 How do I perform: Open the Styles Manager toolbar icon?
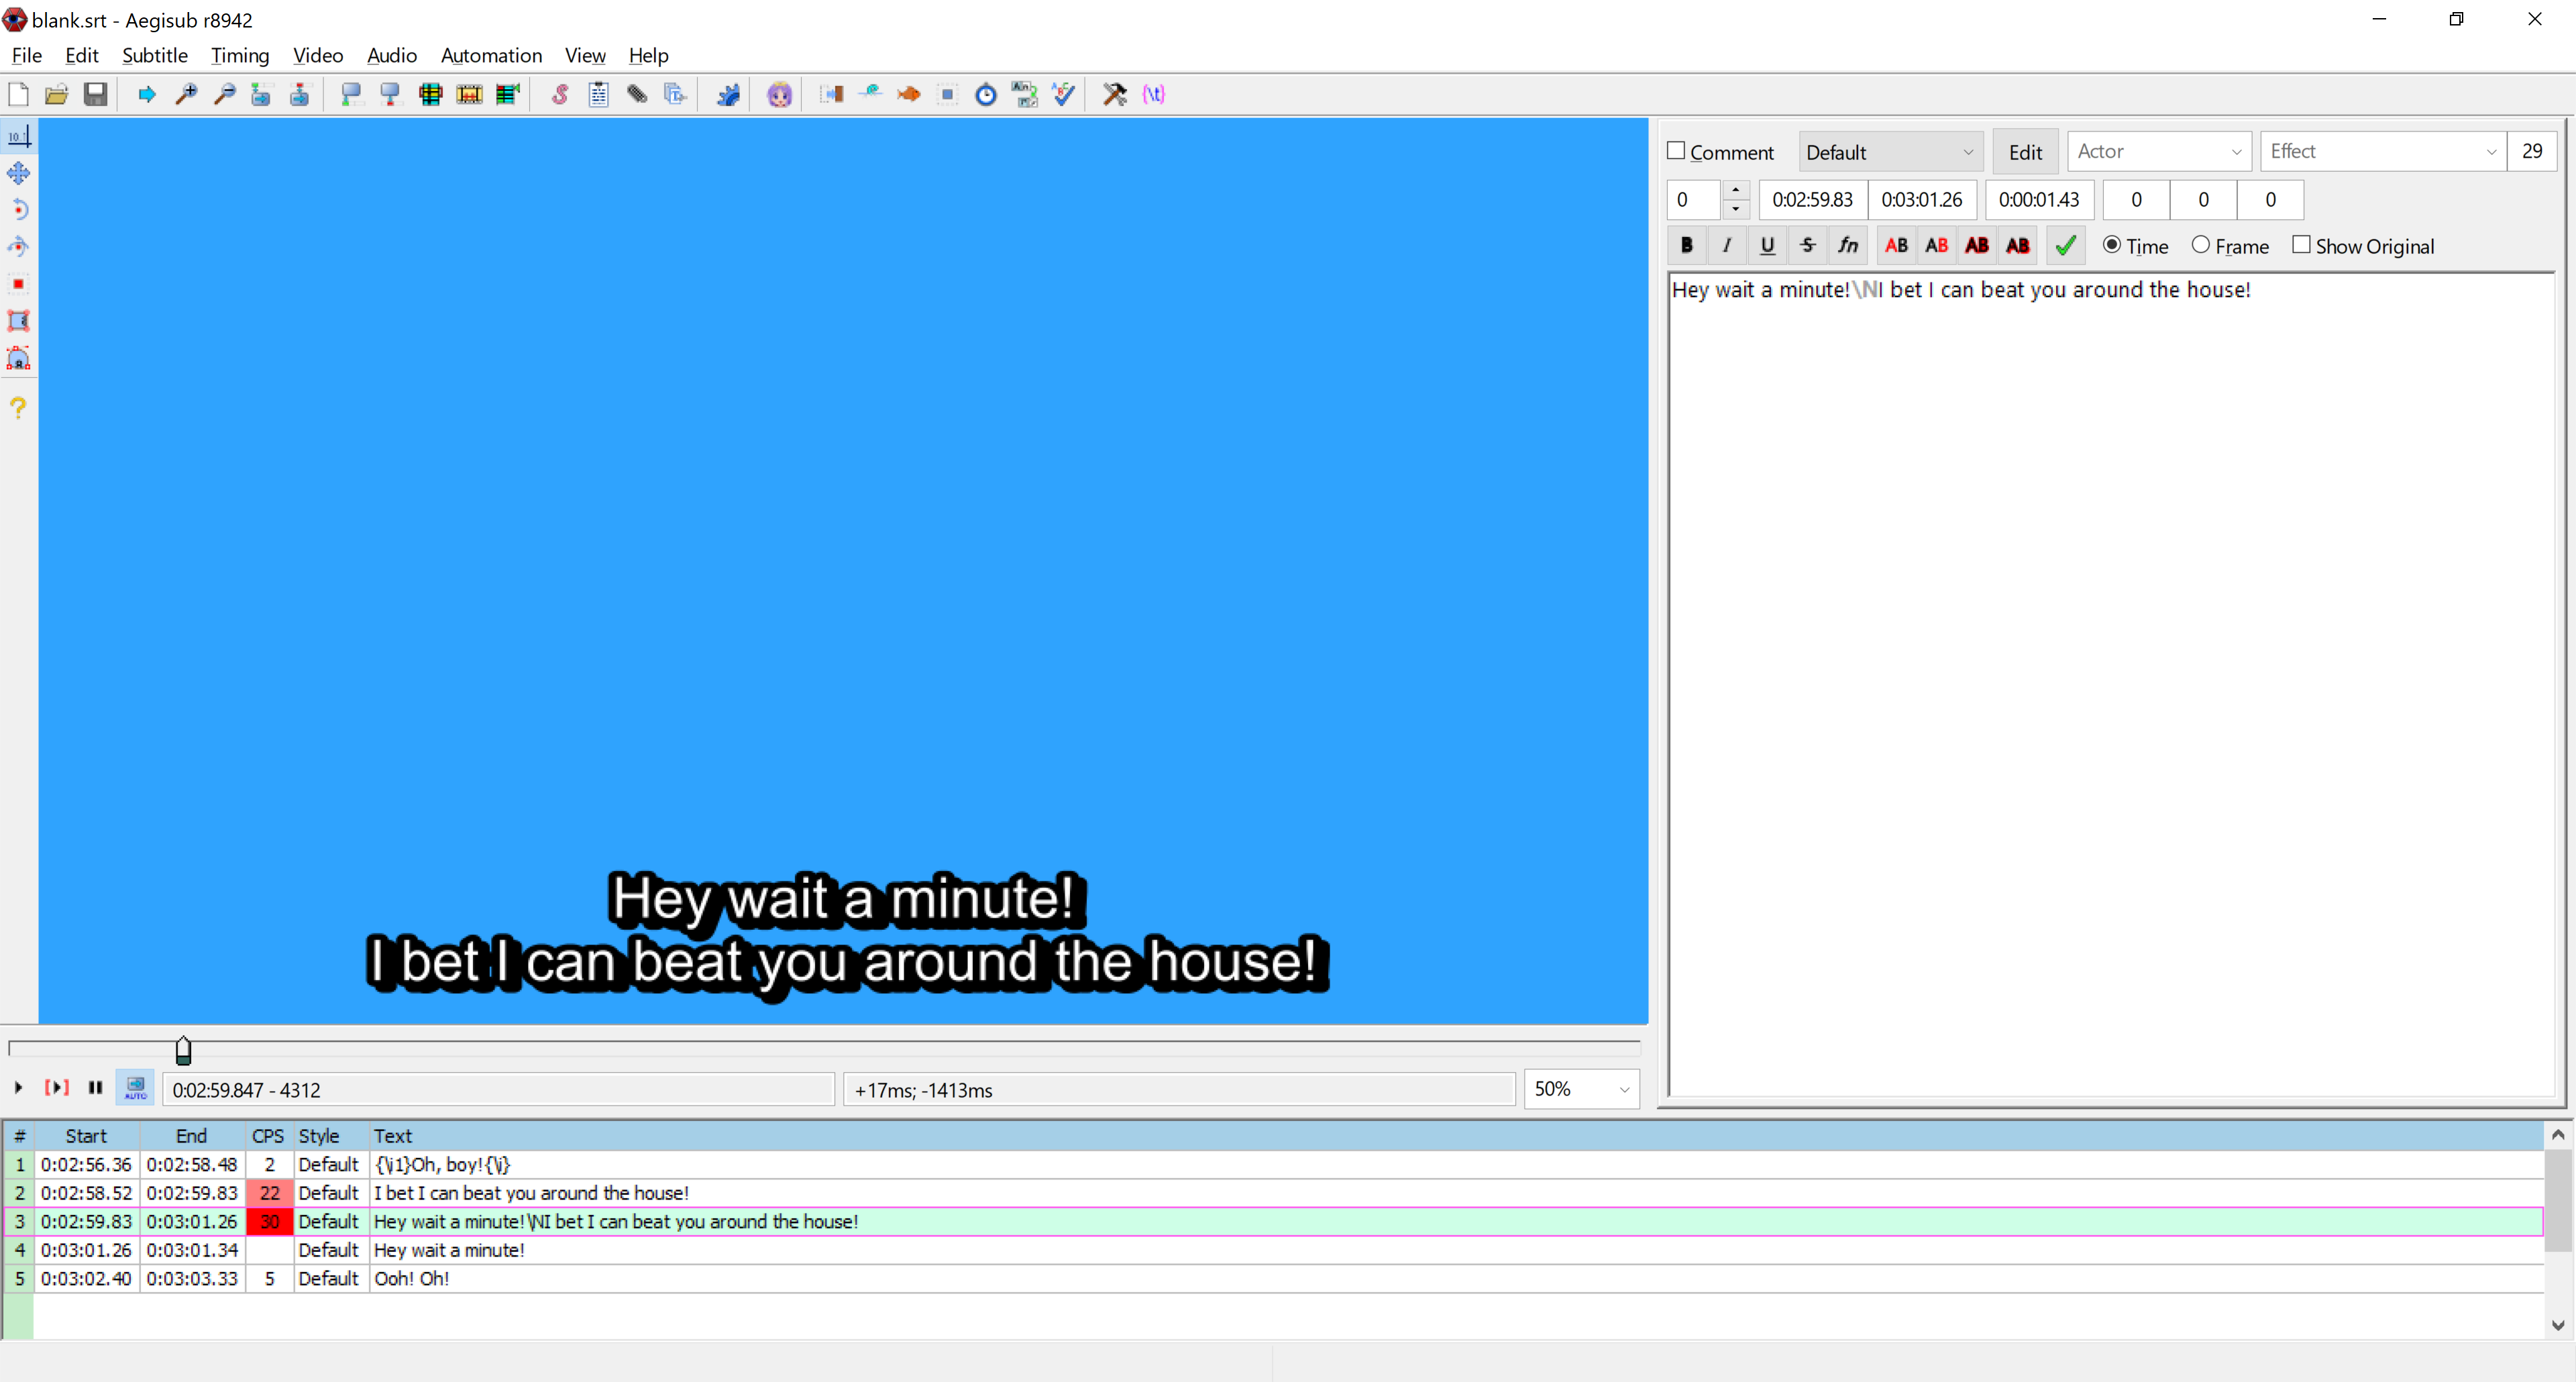tap(559, 94)
